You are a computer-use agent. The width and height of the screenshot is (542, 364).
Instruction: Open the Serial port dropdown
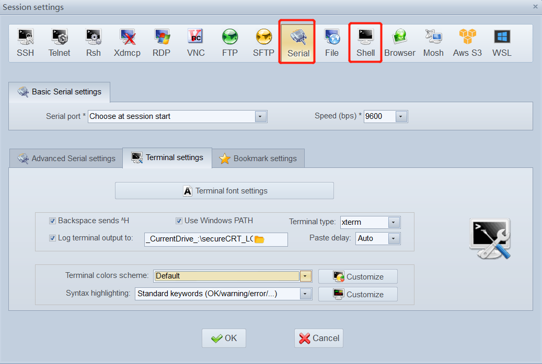pyautogui.click(x=261, y=117)
